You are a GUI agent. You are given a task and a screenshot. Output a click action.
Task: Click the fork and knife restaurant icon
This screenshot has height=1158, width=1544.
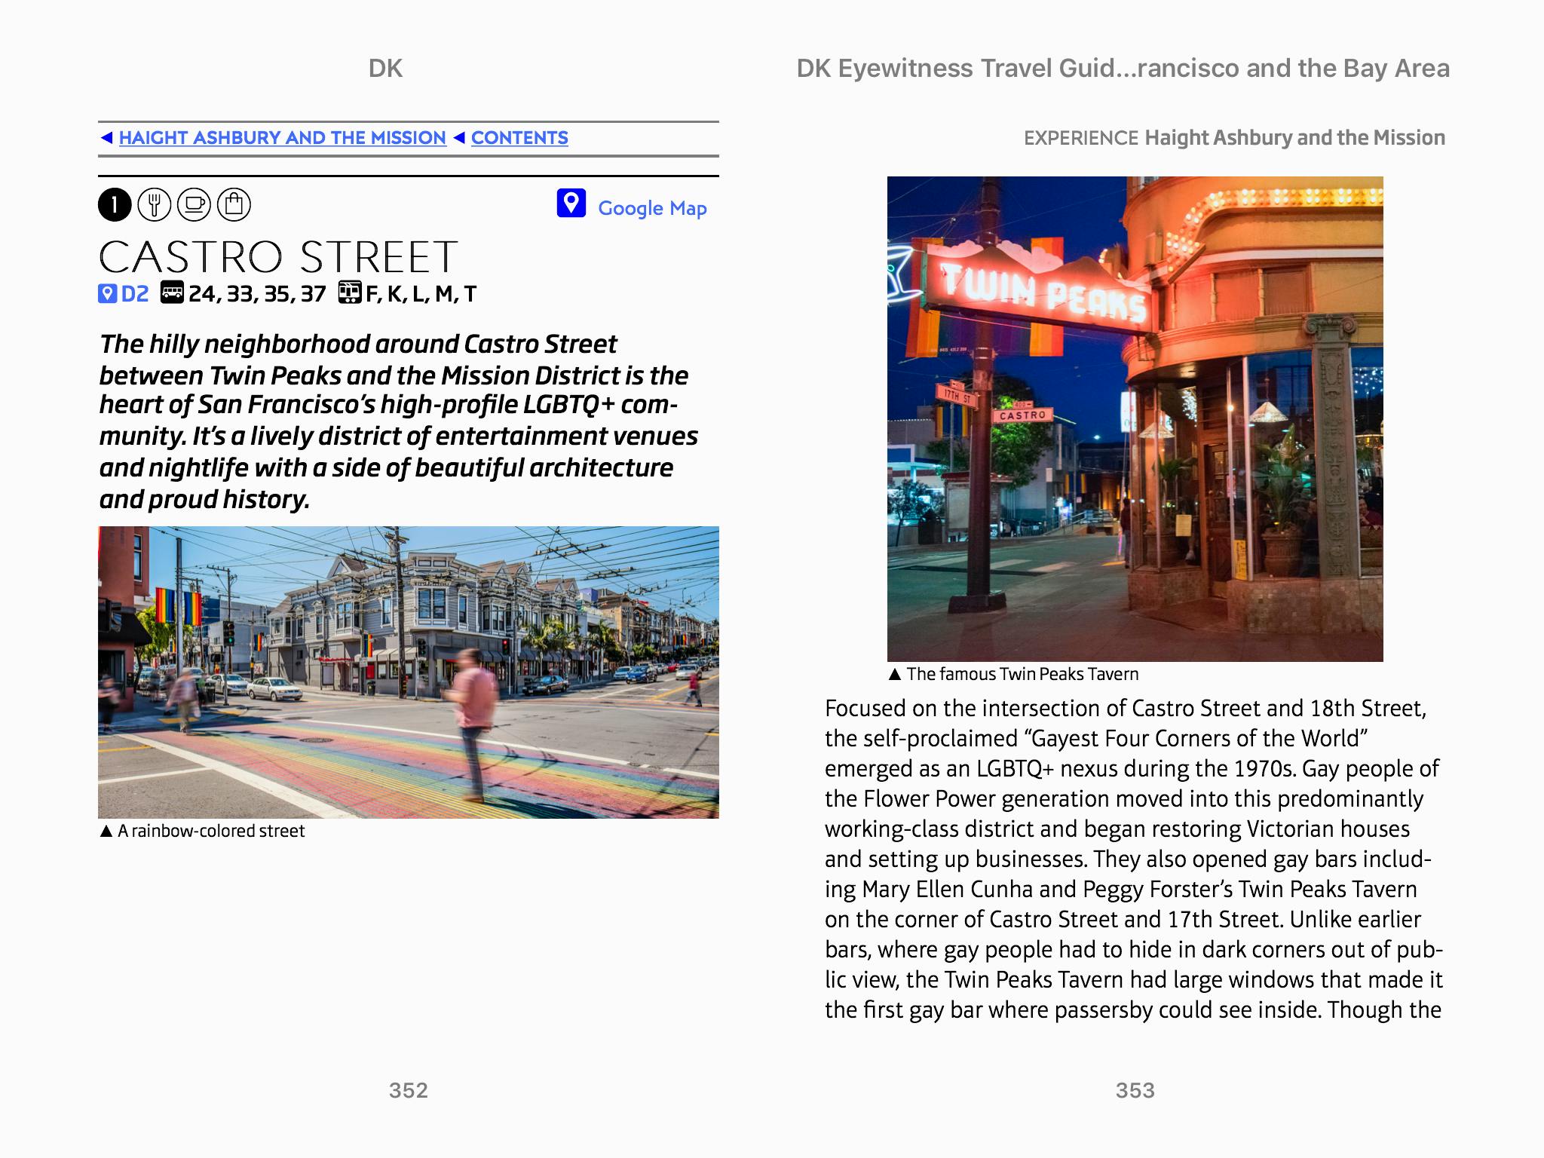point(155,205)
